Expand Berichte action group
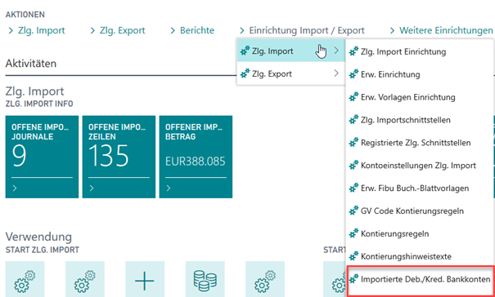Viewport: 495px width, 297px height. click(x=192, y=30)
